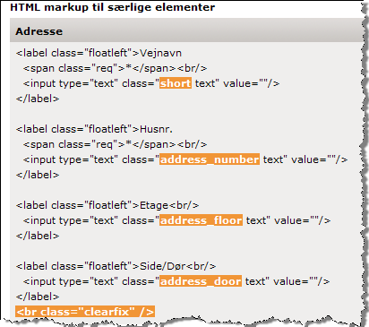
Task: Click the second span class="req" line under Husnr.
Action: click(116, 144)
